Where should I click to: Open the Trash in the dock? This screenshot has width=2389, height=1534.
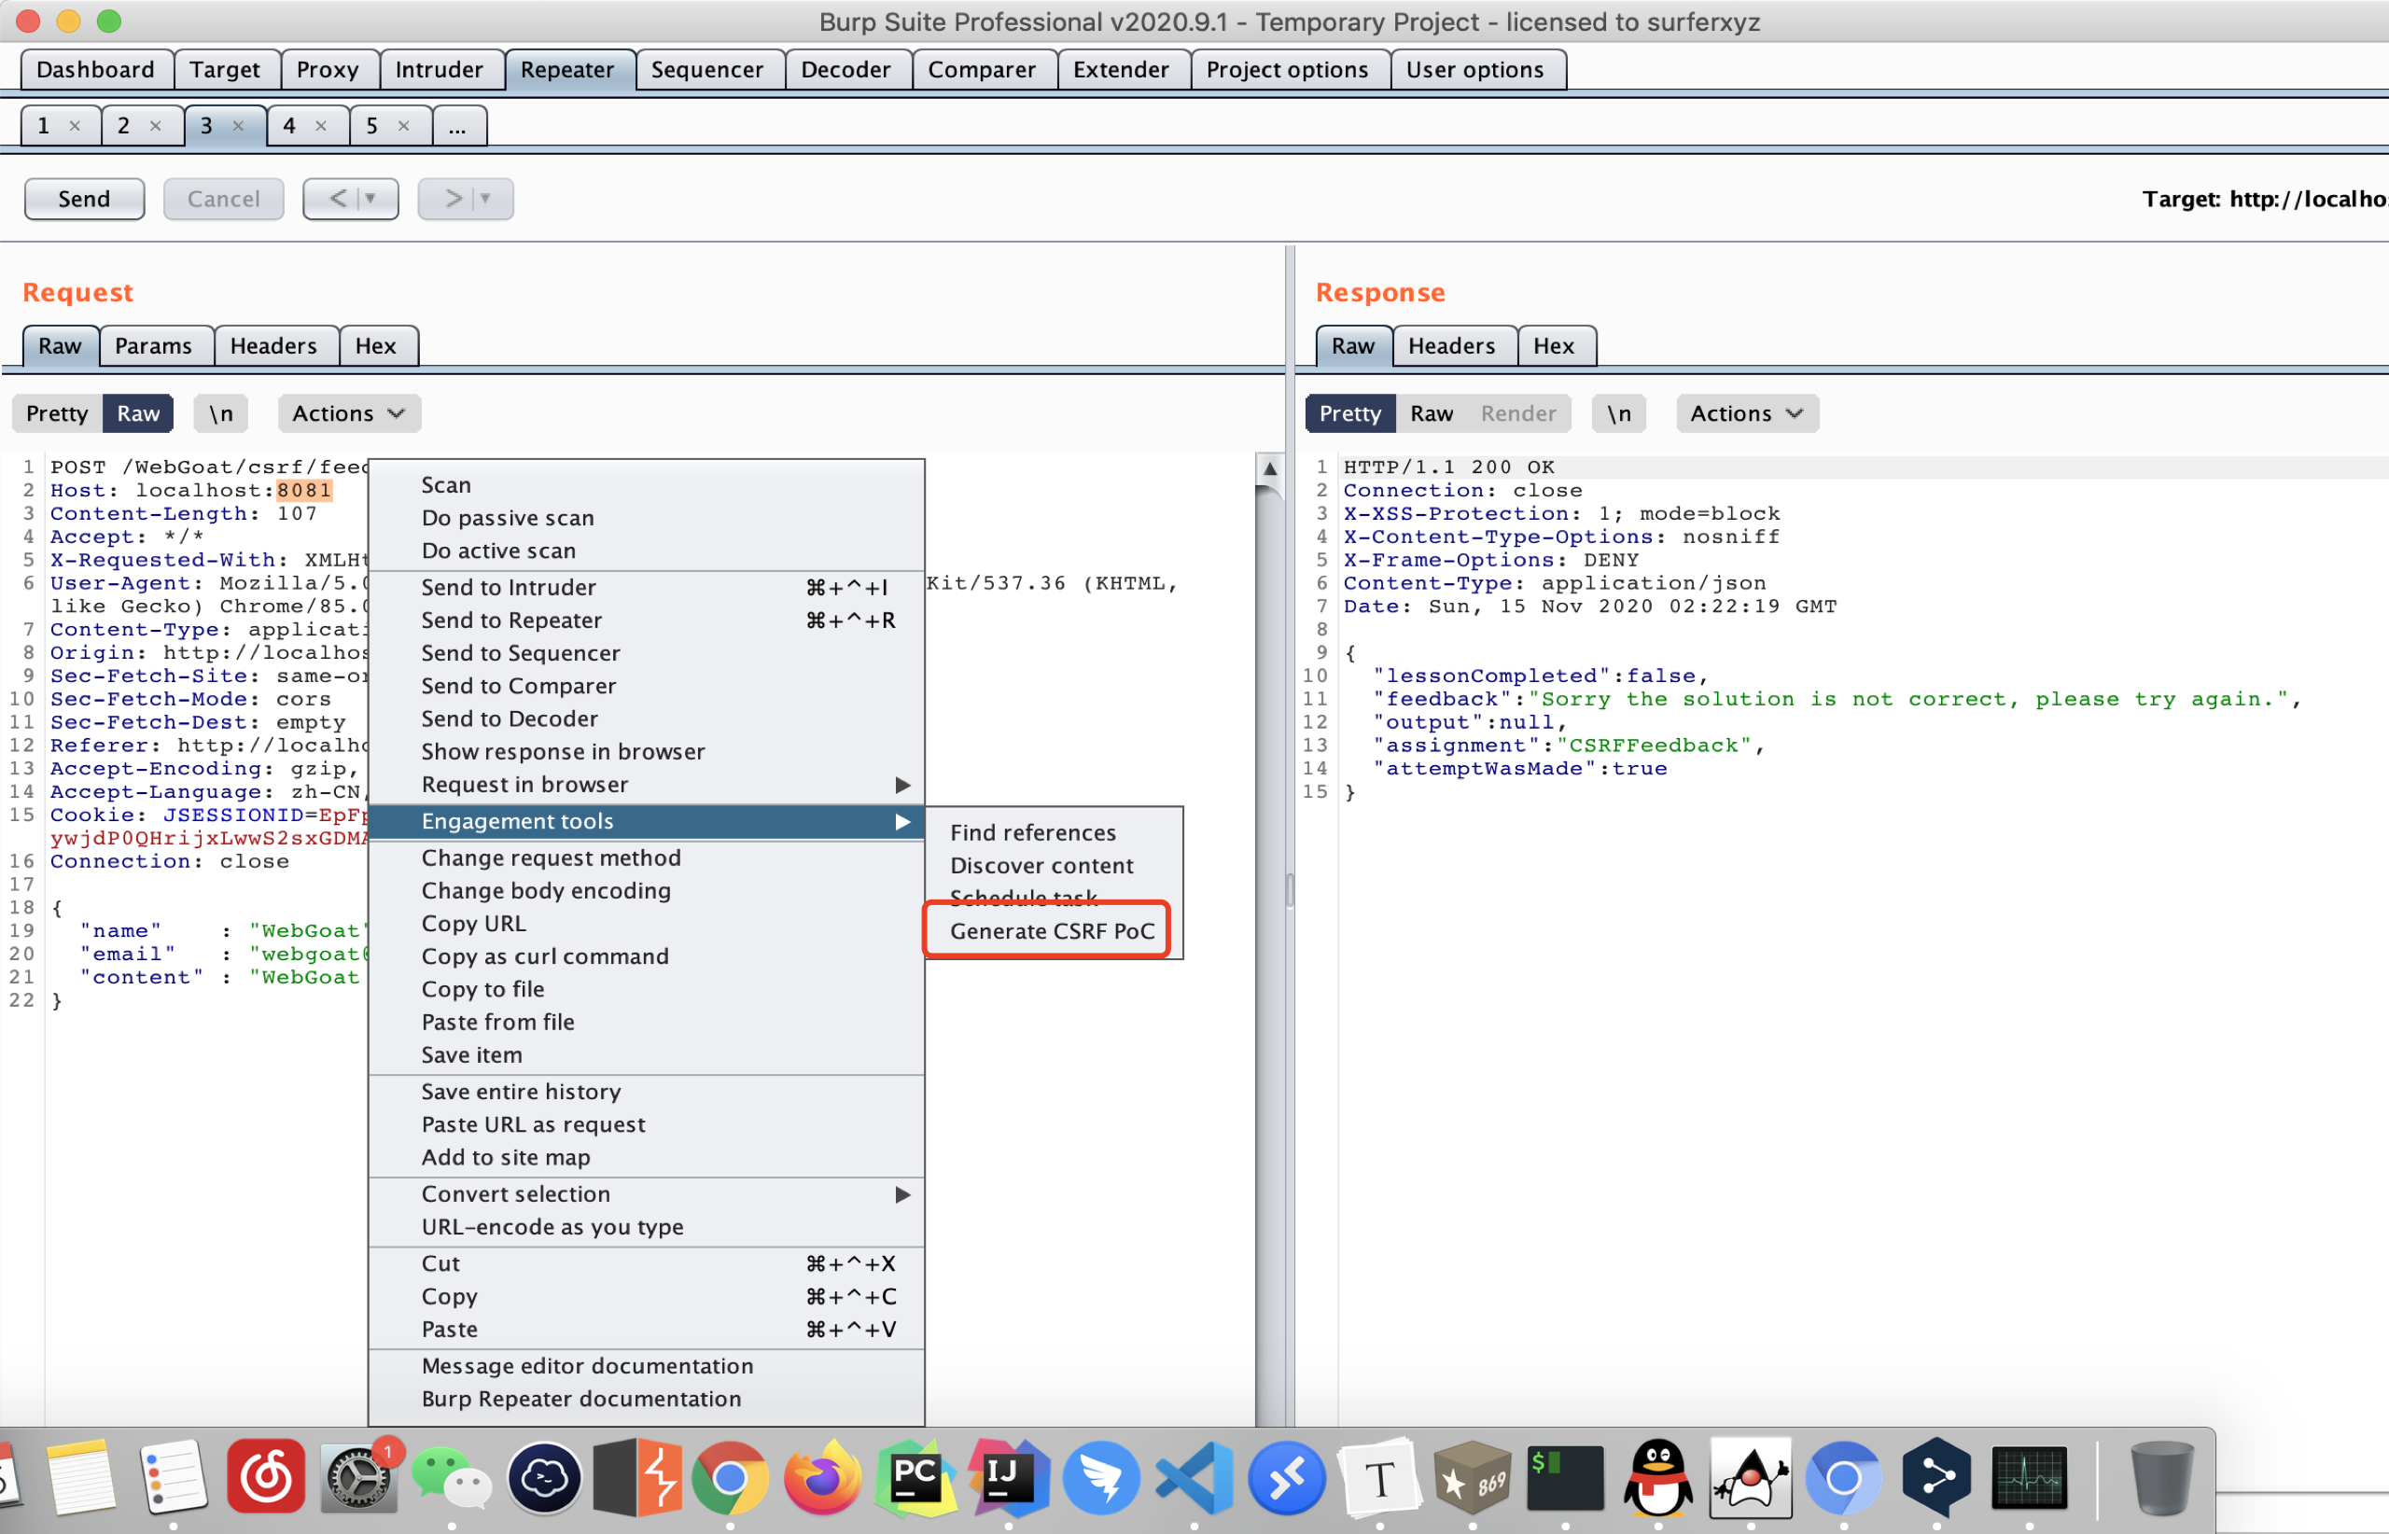coord(2162,1477)
